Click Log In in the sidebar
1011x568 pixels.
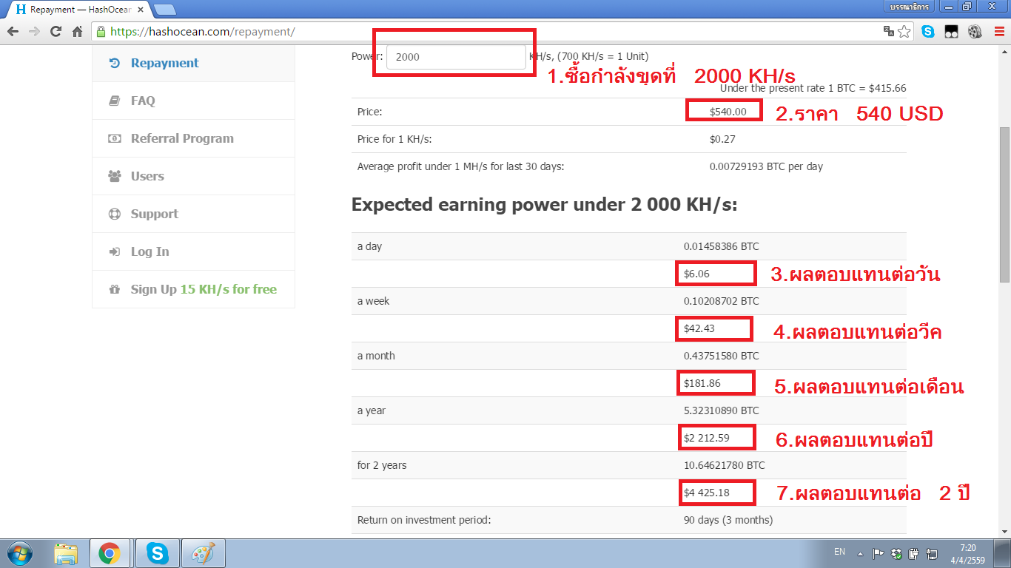coord(193,251)
